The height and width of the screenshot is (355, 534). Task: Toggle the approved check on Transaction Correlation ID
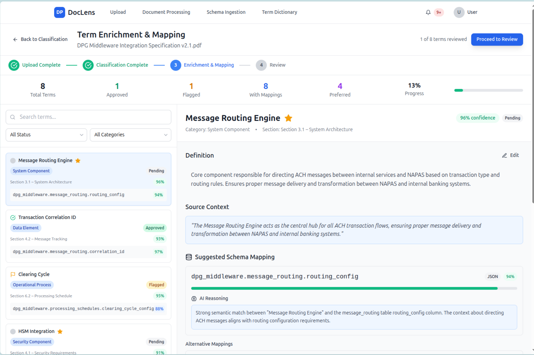(x=13, y=217)
